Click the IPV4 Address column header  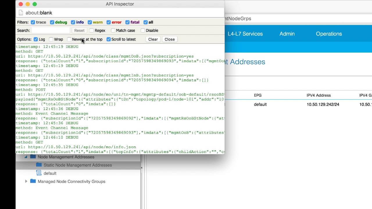click(x=319, y=95)
